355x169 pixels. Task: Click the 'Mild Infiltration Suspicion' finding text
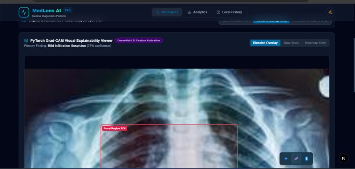(x=67, y=46)
